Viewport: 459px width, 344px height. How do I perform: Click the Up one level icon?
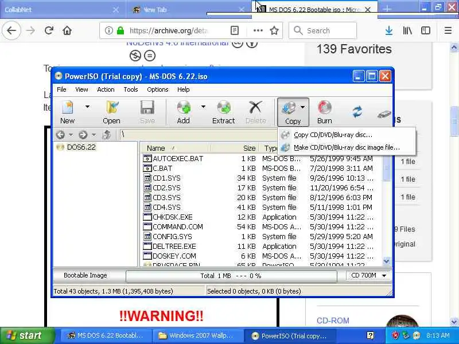[107, 135]
